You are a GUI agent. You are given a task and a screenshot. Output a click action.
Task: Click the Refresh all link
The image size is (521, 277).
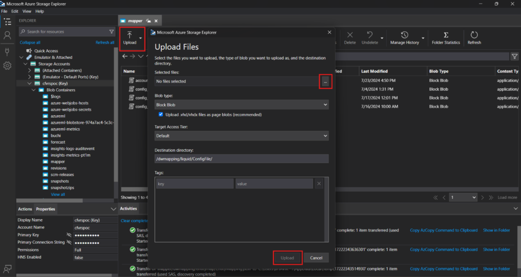[105, 43]
